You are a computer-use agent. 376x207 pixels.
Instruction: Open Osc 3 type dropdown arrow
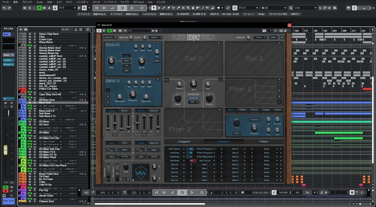pos(280,43)
